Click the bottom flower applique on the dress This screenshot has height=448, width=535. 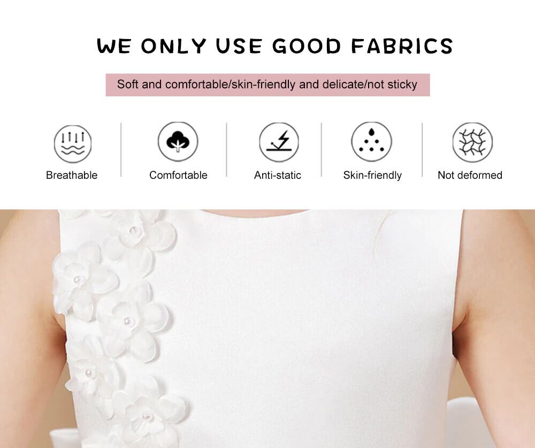pos(148,416)
